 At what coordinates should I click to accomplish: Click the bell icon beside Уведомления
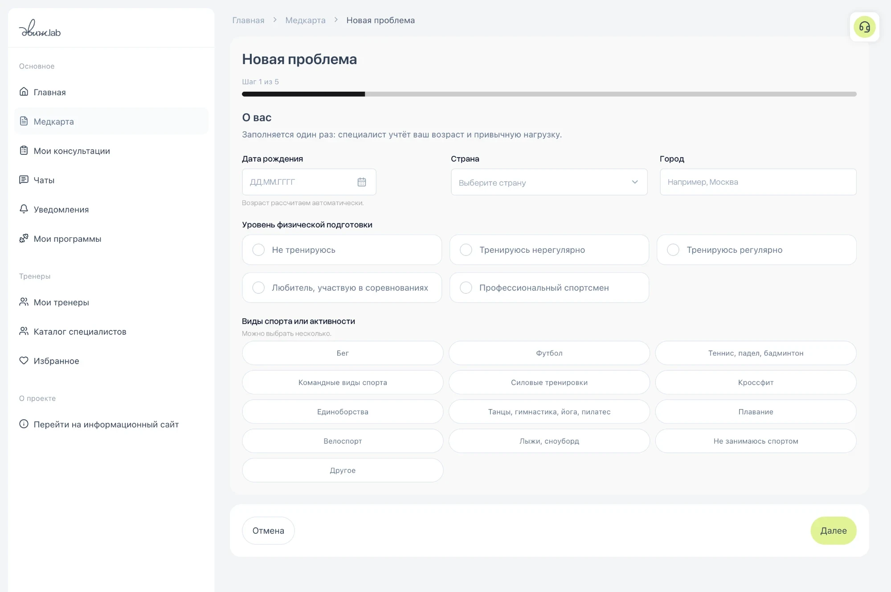[24, 209]
